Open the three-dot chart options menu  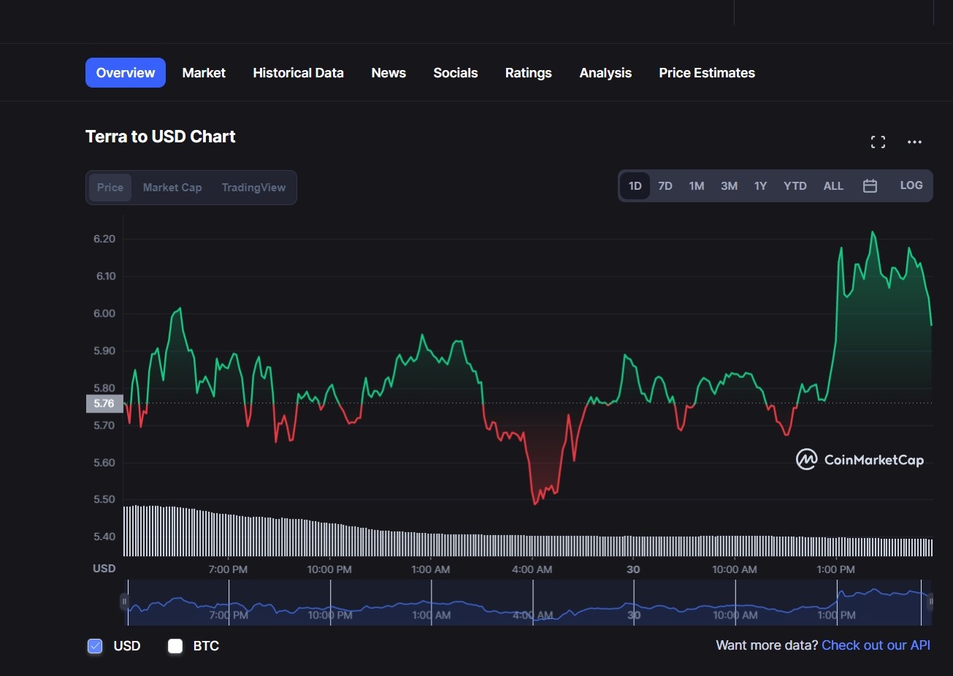pos(914,142)
